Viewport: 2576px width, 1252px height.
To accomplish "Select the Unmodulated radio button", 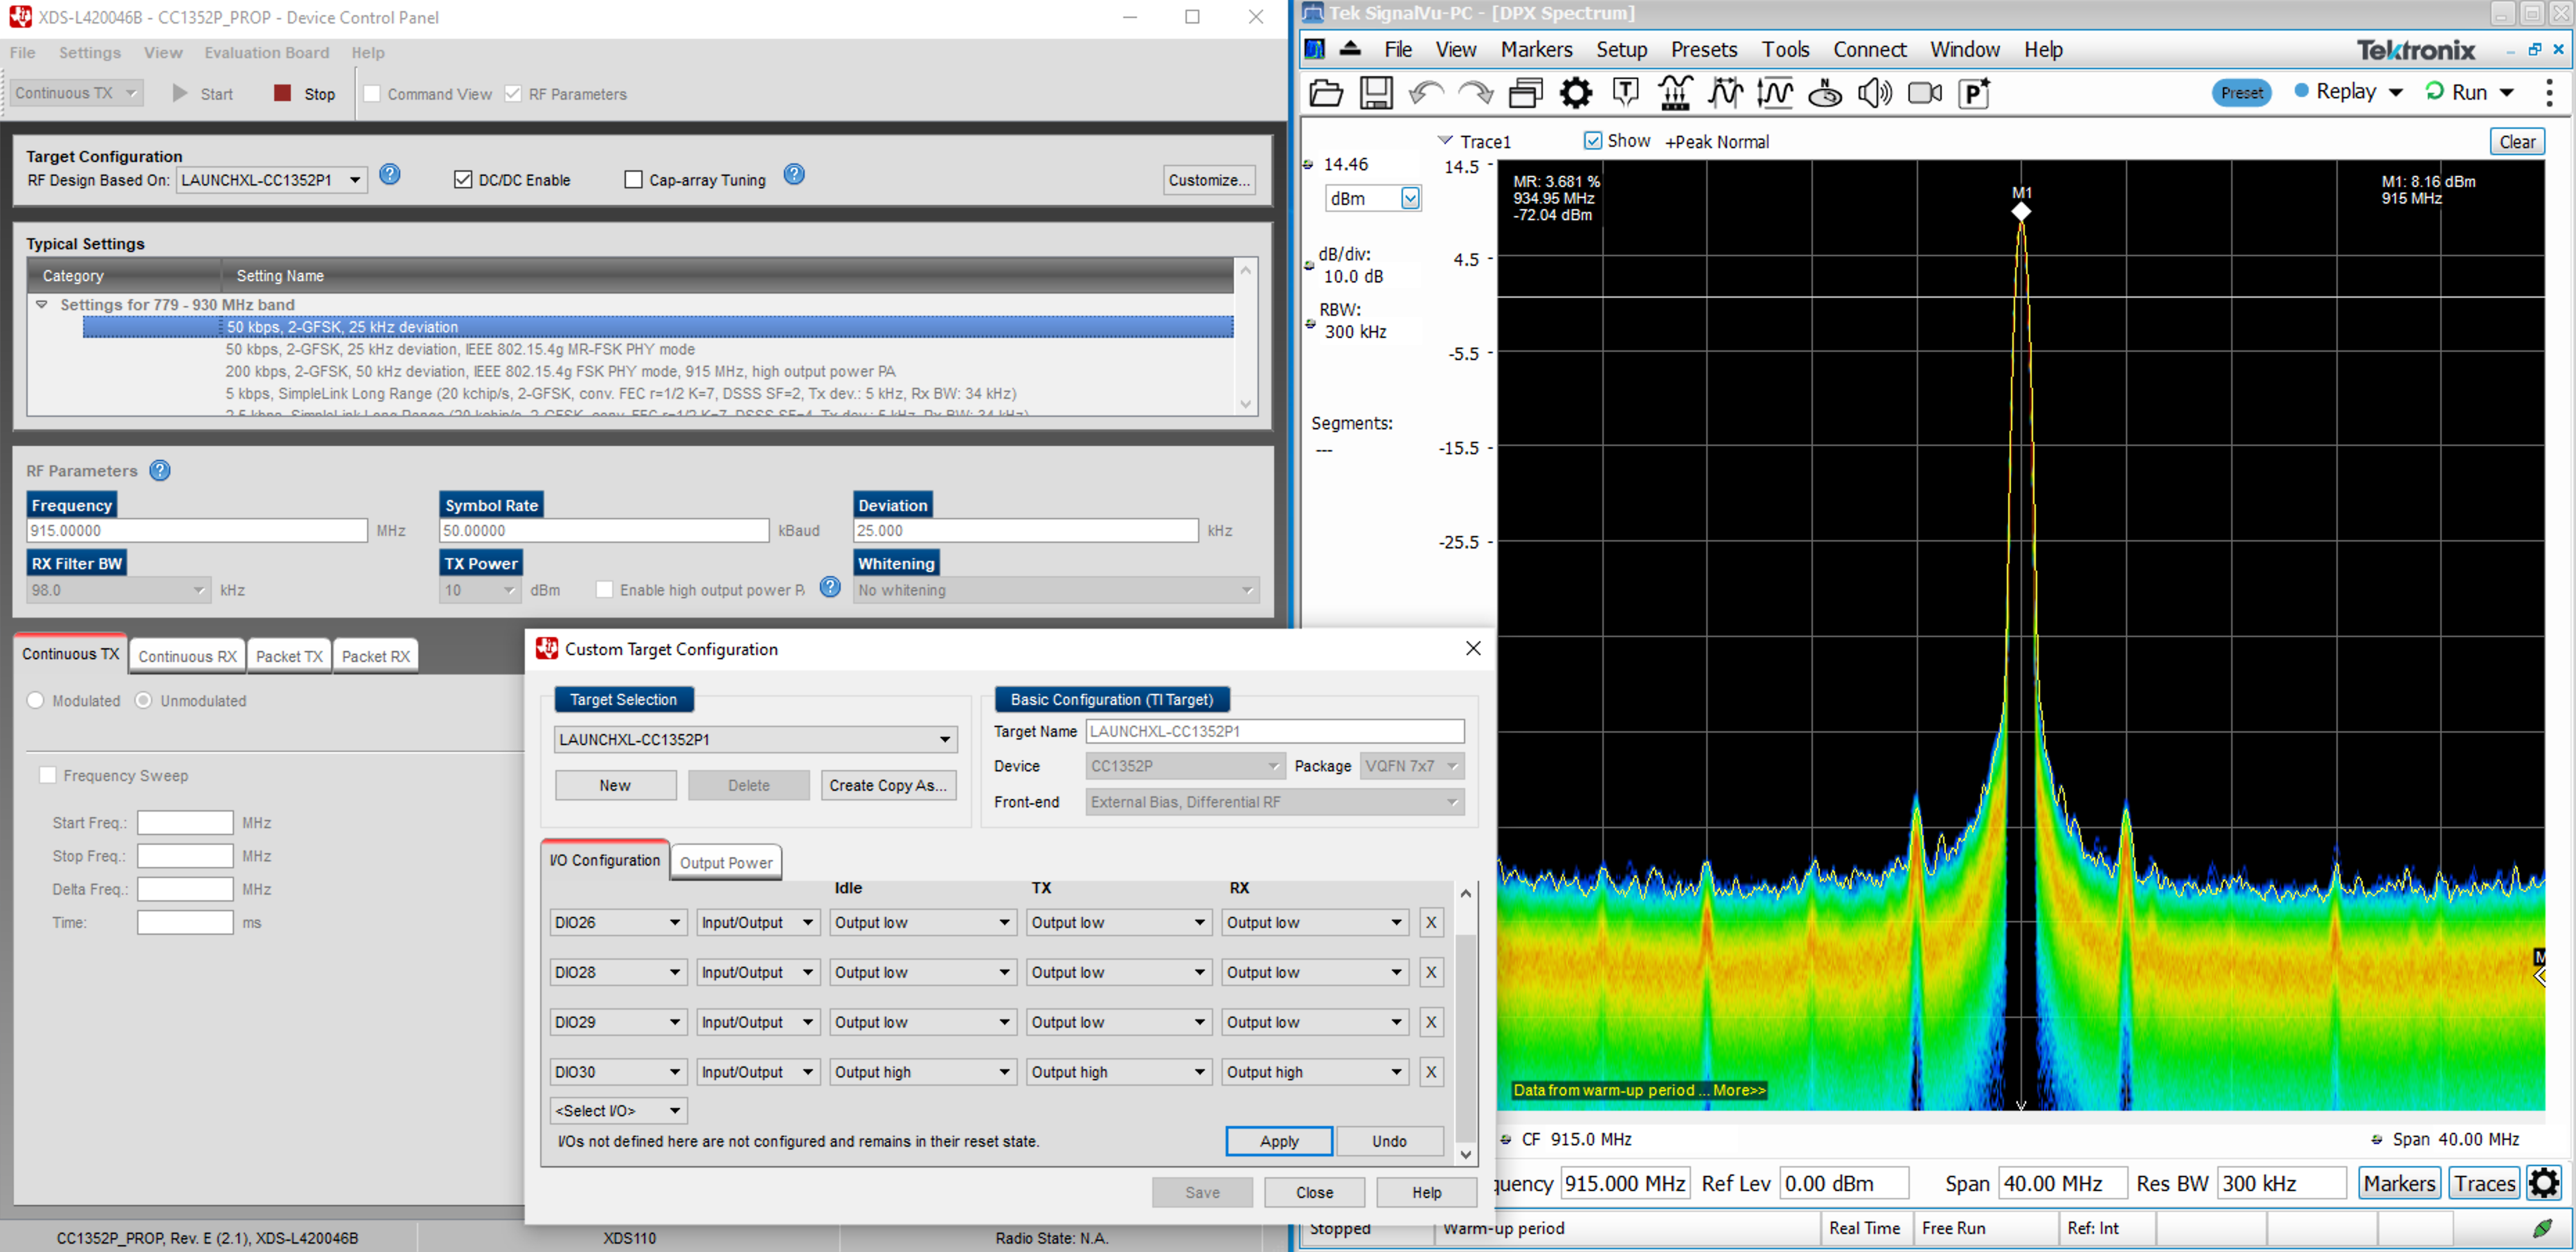I will (143, 700).
